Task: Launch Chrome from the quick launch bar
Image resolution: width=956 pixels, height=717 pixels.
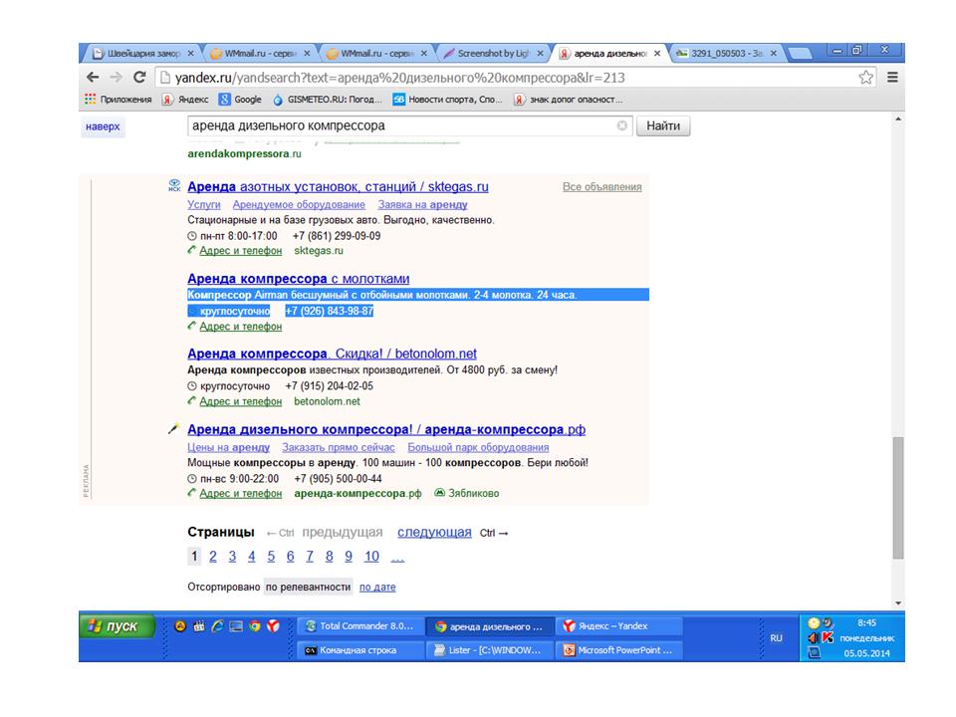Action: pyautogui.click(x=255, y=626)
